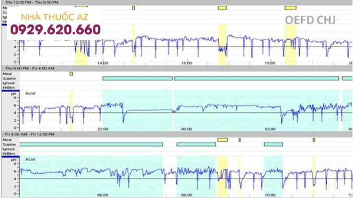Image resolution: width=353 pixels, height=198 pixels.
Task: Click the Supine bar starting at 22:00
Action: [x=137, y=78]
